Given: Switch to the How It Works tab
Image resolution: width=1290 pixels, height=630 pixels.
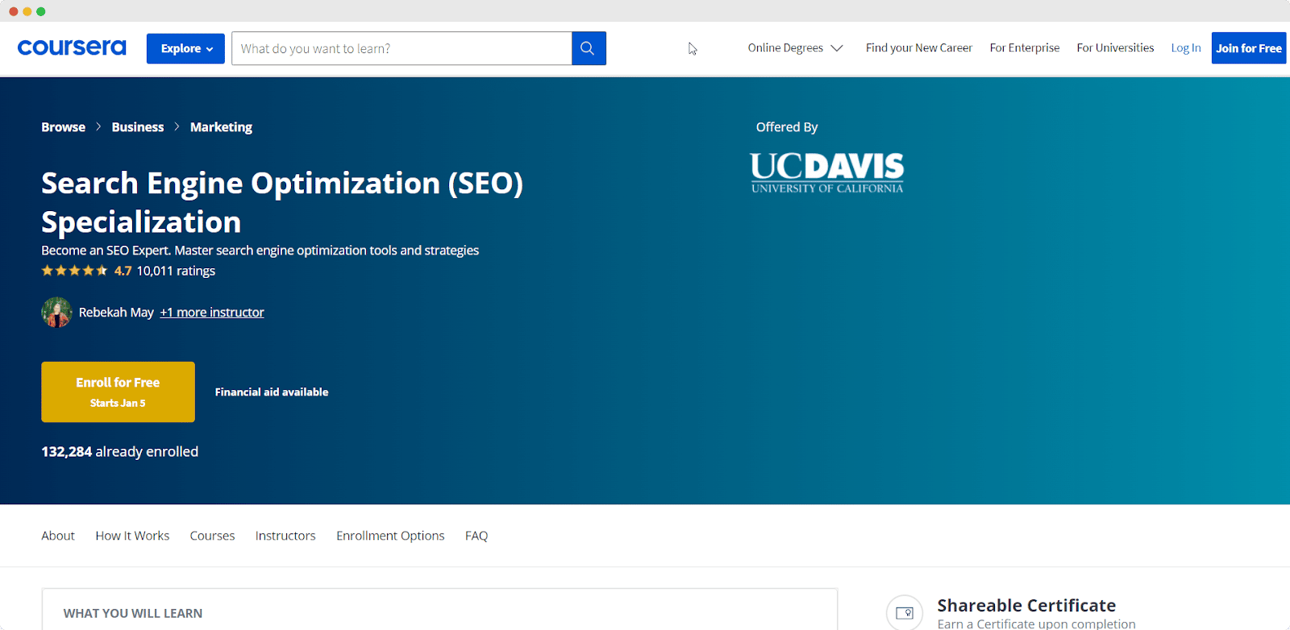Looking at the screenshot, I should point(132,536).
